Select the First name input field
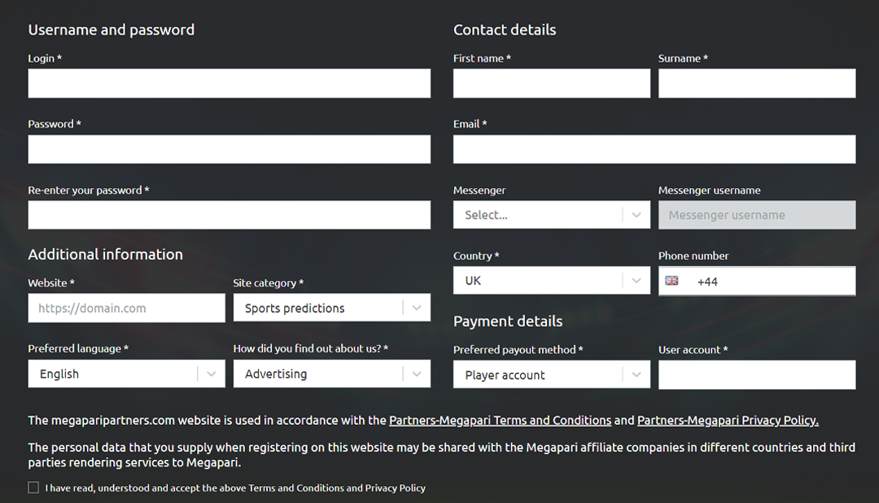This screenshot has width=879, height=503. (x=552, y=84)
